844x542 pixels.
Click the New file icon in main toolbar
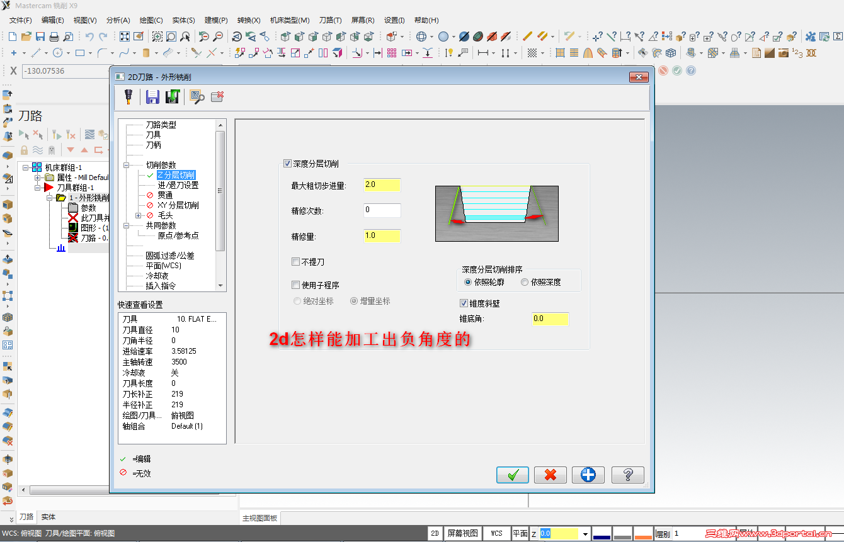click(x=13, y=37)
